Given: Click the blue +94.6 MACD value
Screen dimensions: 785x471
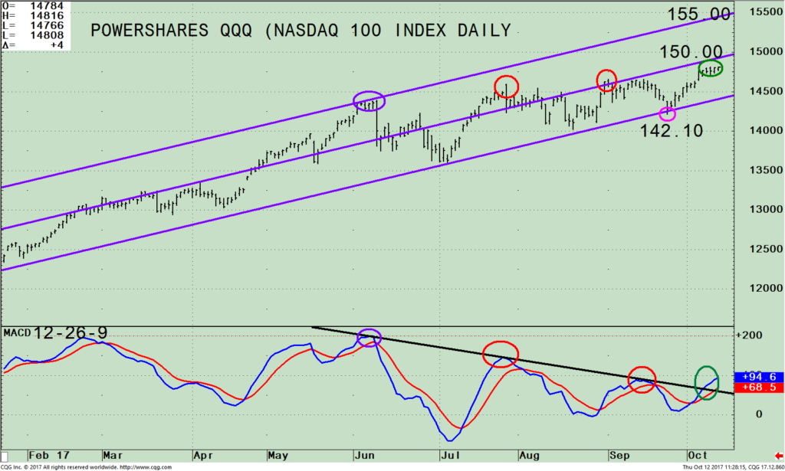Looking at the screenshot, I should 759,377.
